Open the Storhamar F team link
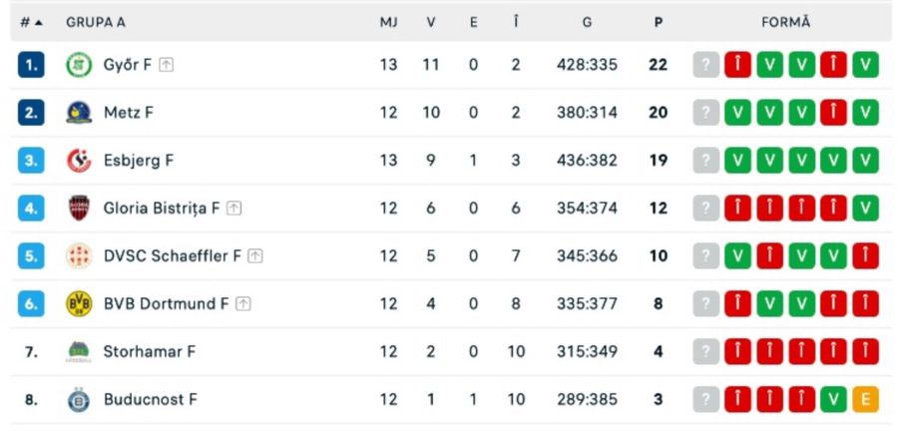 coord(150,351)
